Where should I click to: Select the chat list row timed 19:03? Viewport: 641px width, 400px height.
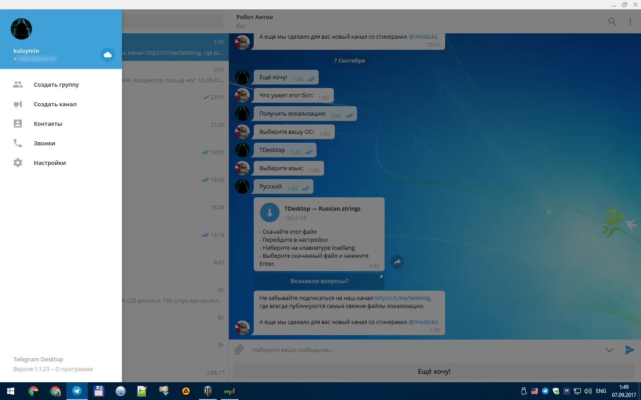click(x=175, y=185)
